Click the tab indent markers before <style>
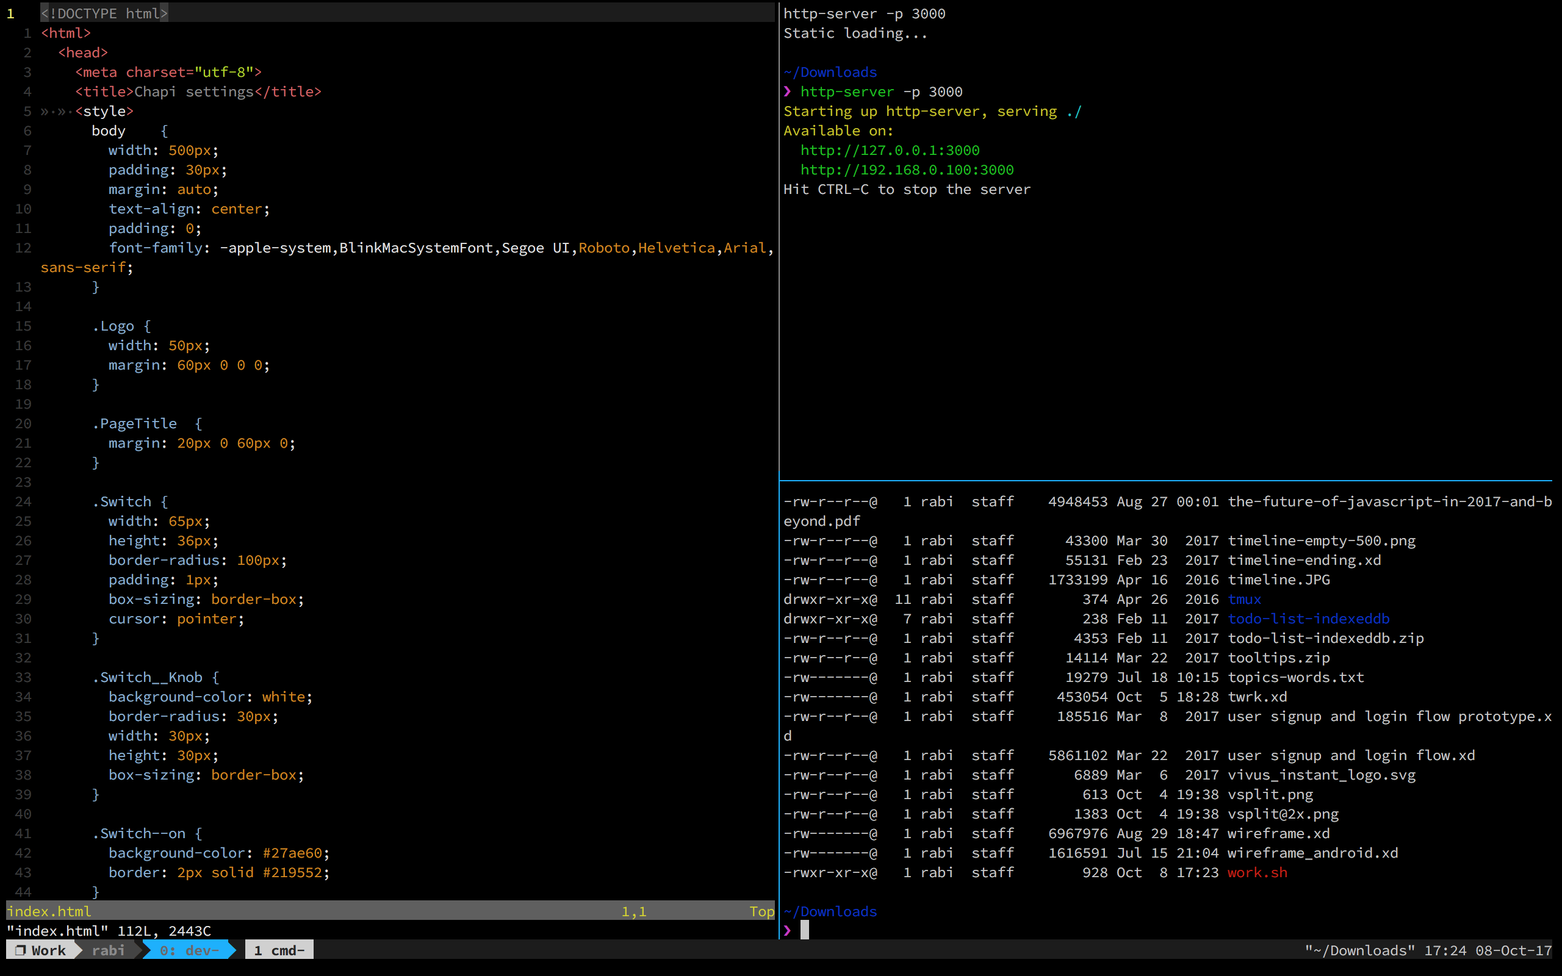1562x976 pixels. tap(57, 111)
